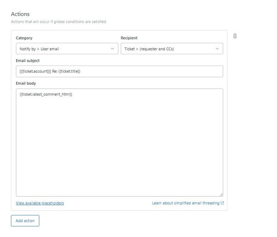Viewport: 277px width, 237px height.
Task: Click into the Email subject field
Action: pos(119,71)
